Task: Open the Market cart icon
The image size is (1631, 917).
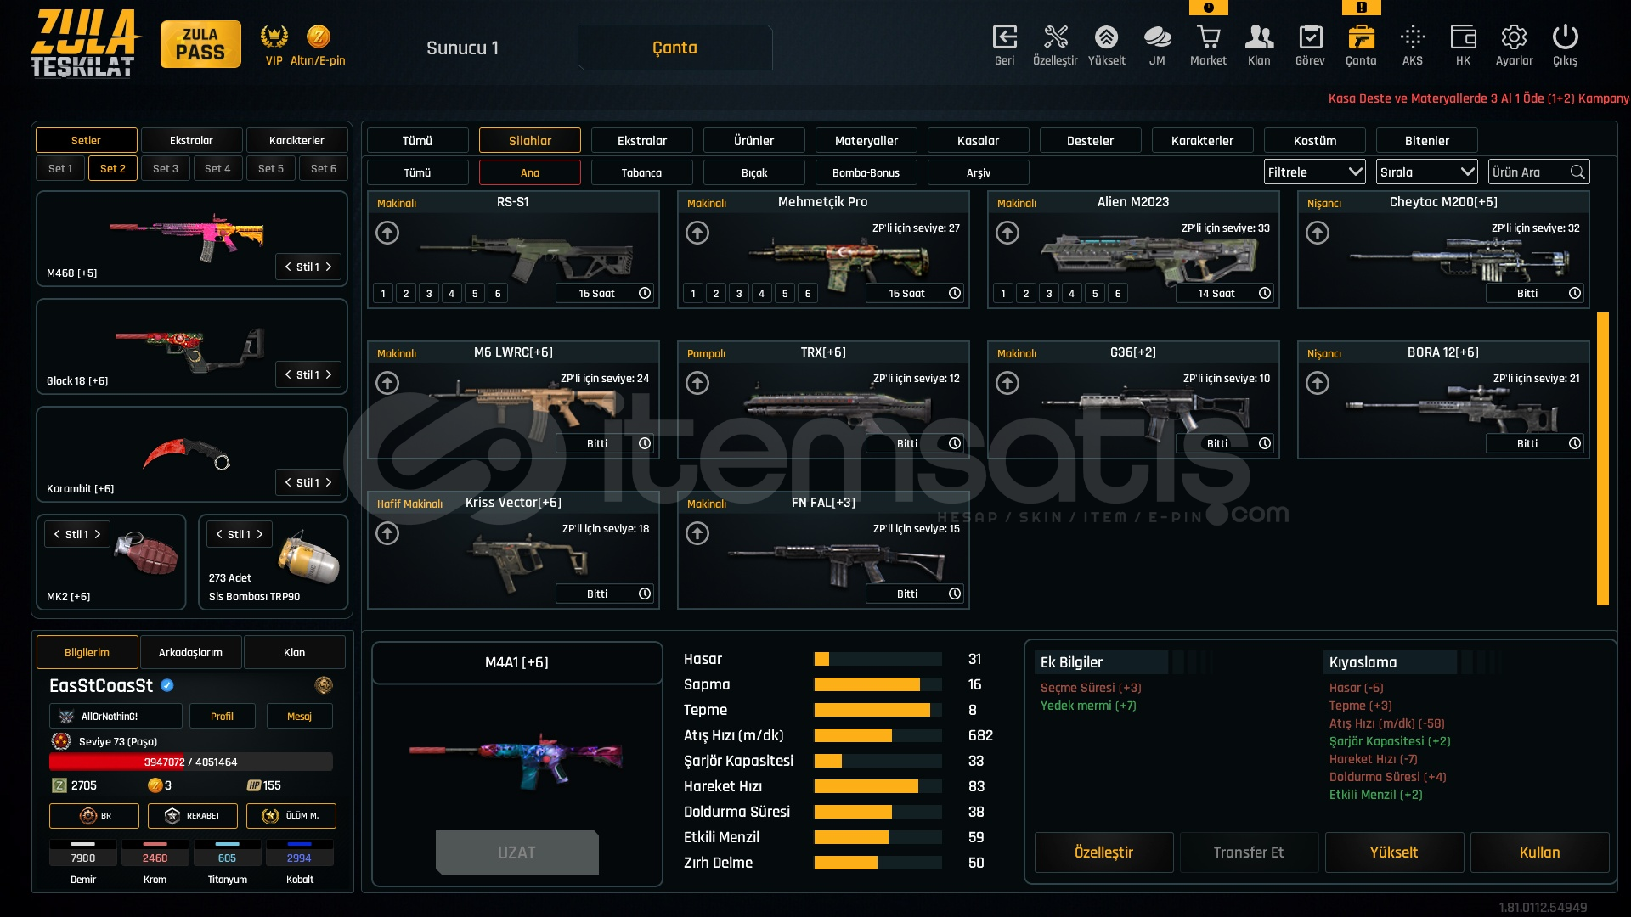Action: [x=1208, y=38]
